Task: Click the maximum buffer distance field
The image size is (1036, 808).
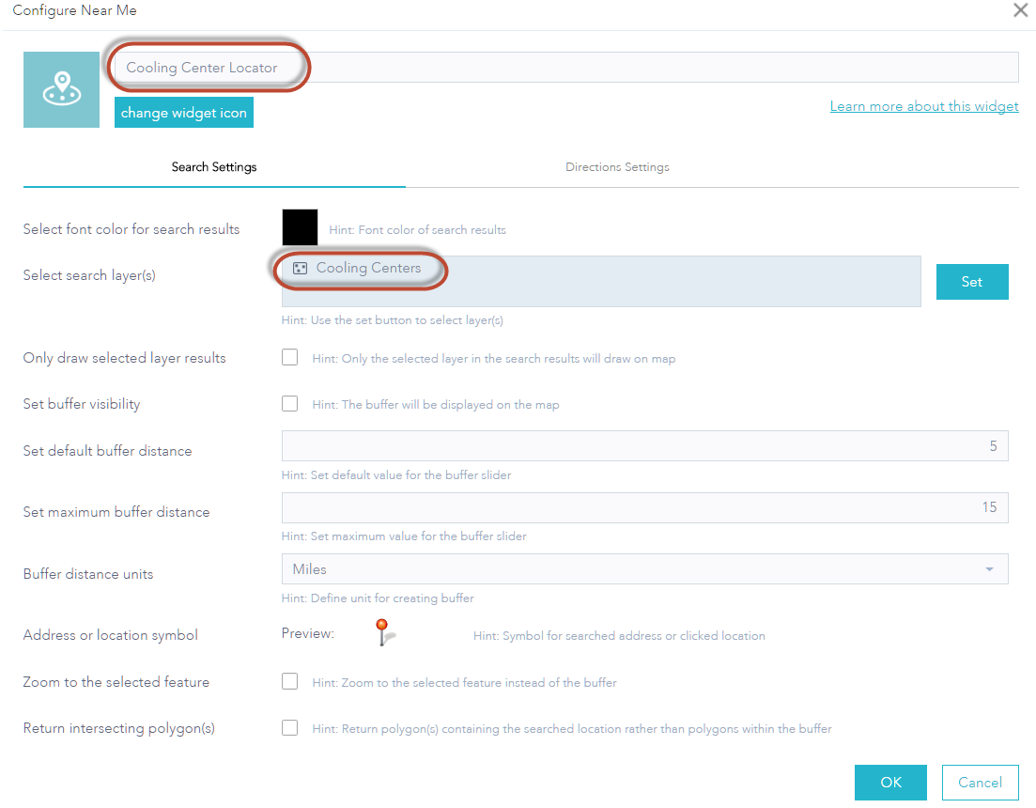Action: tap(644, 507)
